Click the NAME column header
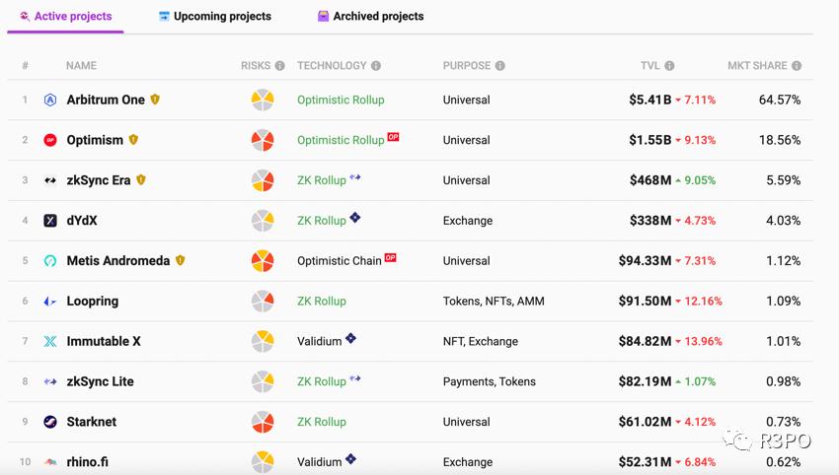Screen dimensions: 839x475 click(81, 66)
